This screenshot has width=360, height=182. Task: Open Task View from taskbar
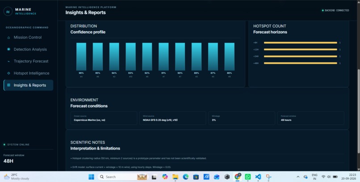tap(154, 177)
